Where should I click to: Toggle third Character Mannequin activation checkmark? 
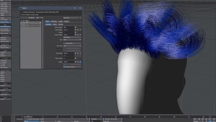[22, 26]
